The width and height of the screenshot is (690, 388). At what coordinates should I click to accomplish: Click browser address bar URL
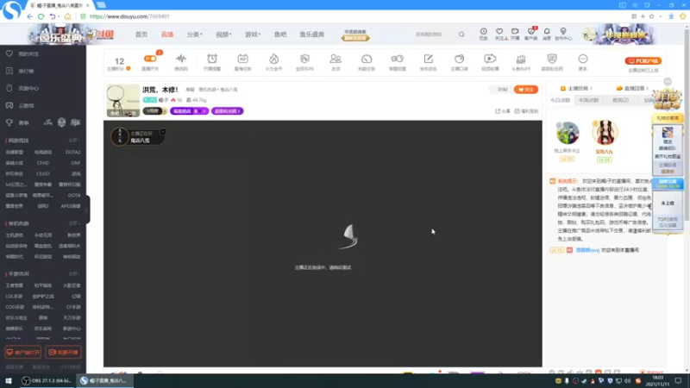[129, 16]
